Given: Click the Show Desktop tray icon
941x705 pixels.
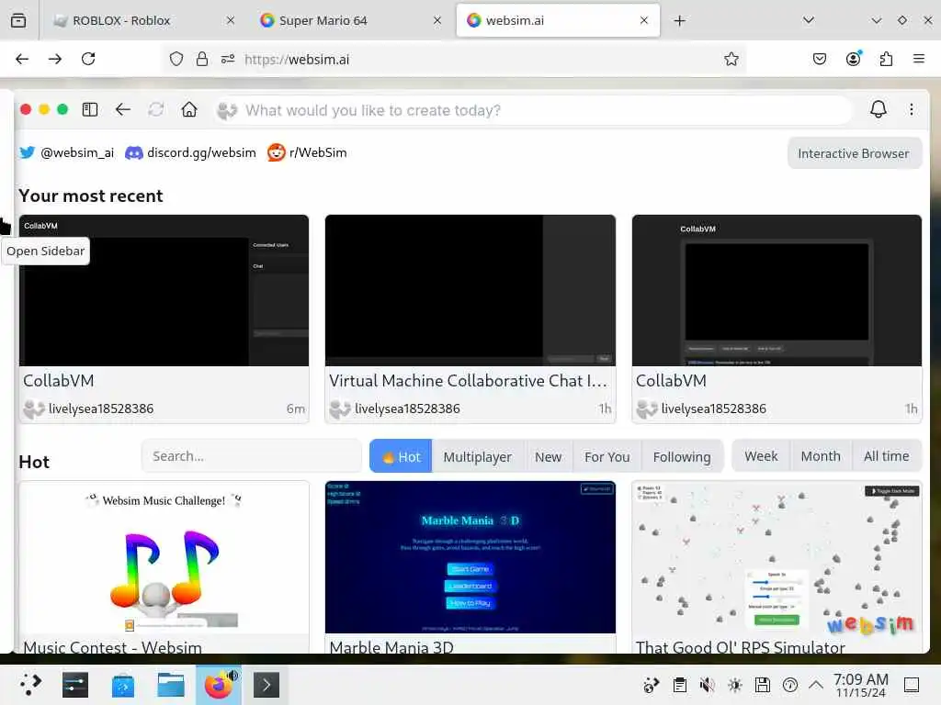Looking at the screenshot, I should click(x=912, y=685).
